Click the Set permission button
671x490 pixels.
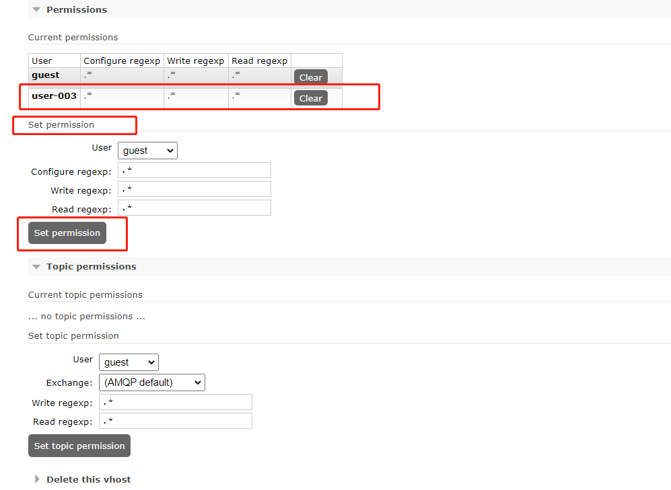(x=67, y=233)
